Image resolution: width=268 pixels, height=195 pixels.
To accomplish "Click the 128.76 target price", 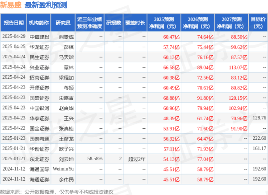I will click(260, 118).
